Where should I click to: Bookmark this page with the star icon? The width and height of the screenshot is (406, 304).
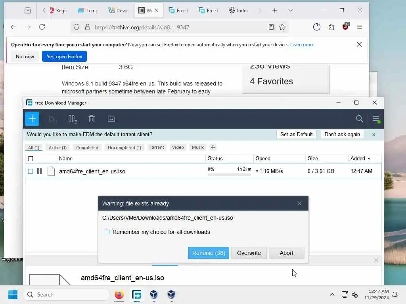click(282, 27)
